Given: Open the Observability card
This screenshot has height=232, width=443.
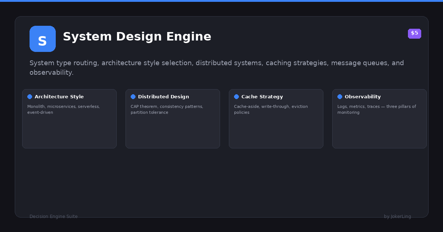Looking at the screenshot, I should coord(380,119).
